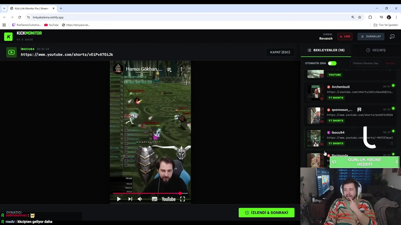This screenshot has width=401, height=225.
Task: Click the qozmosun_ shorts URL text
Action: click(x=360, y=115)
